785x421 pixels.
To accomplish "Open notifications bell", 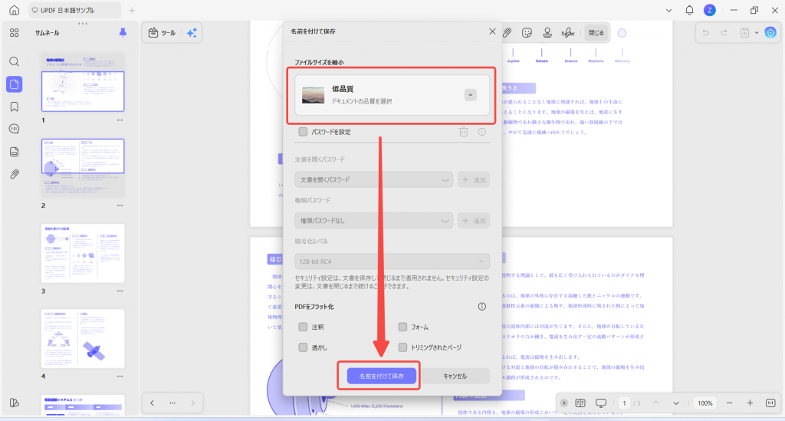I will pos(689,10).
